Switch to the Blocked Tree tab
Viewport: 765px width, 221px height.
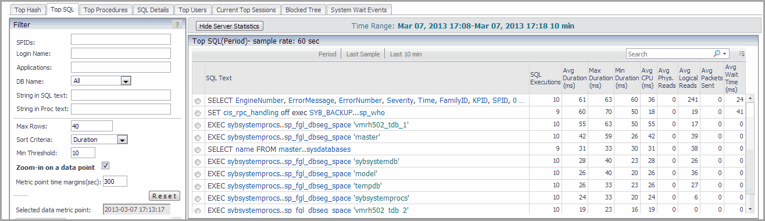tap(303, 10)
